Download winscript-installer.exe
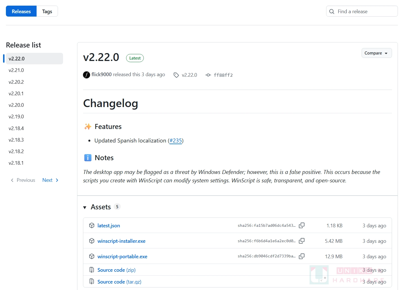 pos(122,241)
